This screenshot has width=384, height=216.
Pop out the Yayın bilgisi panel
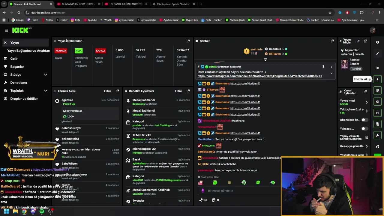pos(365,41)
